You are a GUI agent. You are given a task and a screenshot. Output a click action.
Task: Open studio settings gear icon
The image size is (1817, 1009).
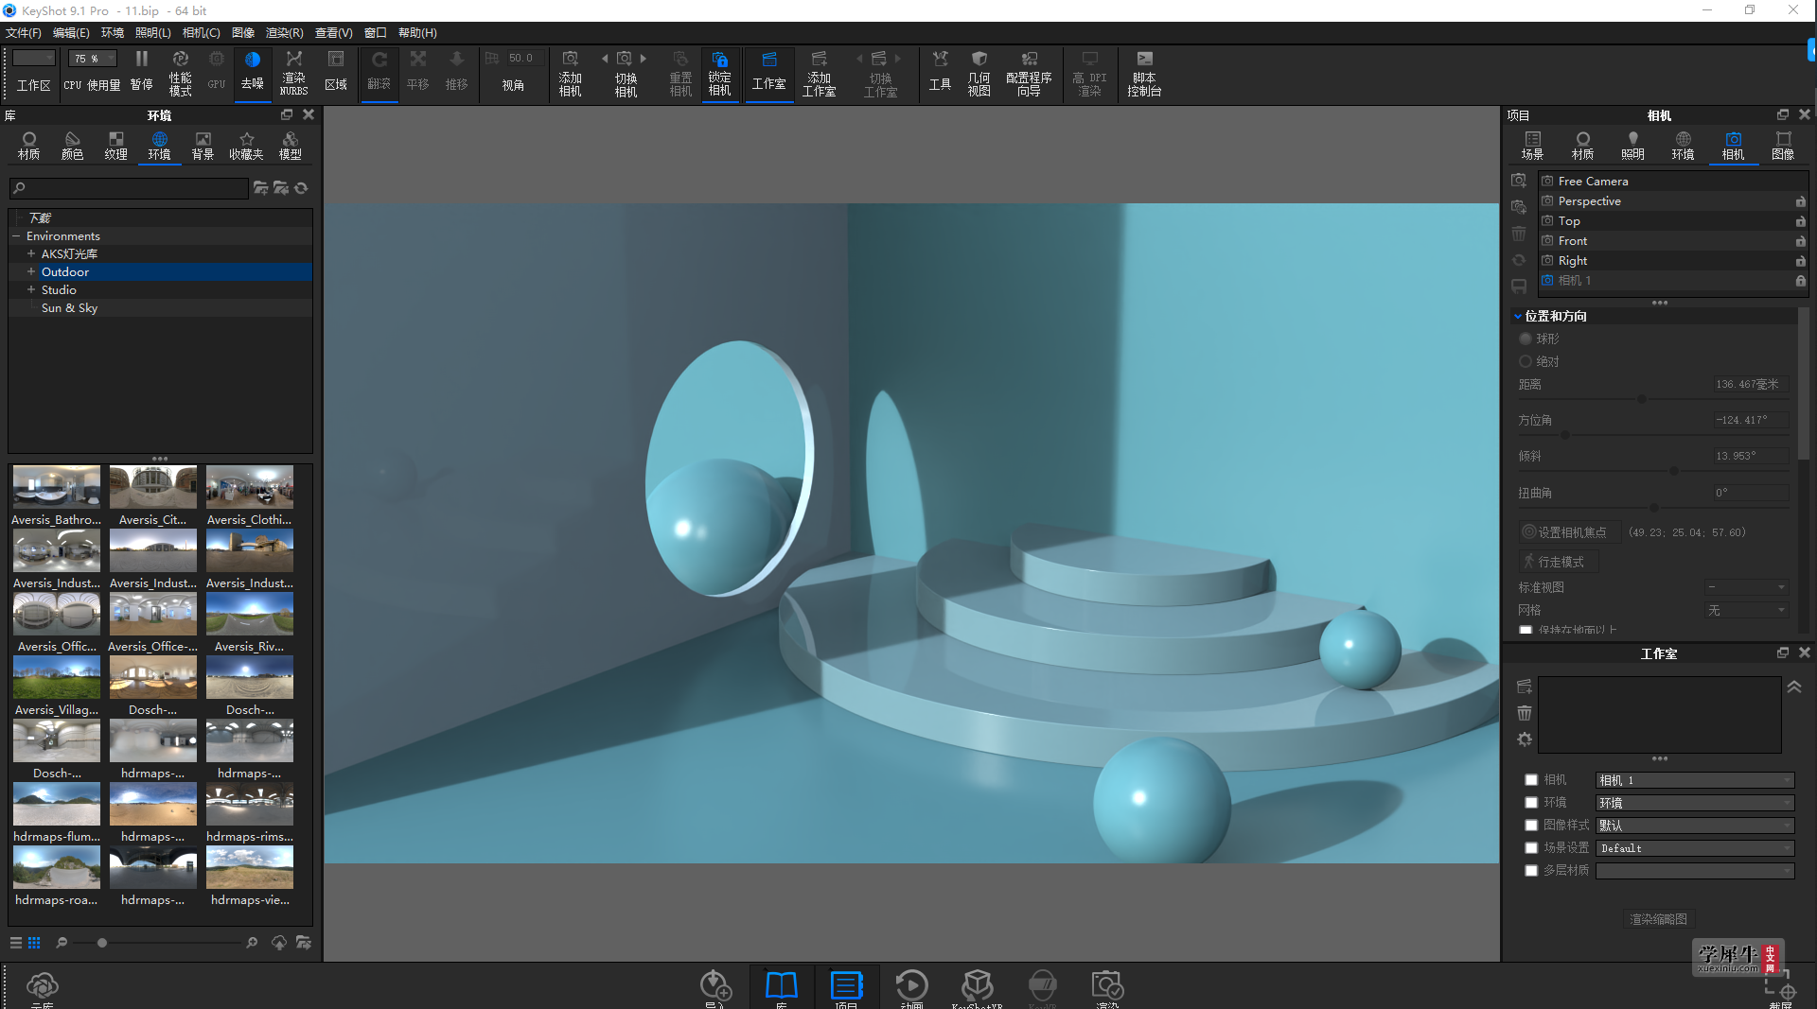coord(1524,739)
